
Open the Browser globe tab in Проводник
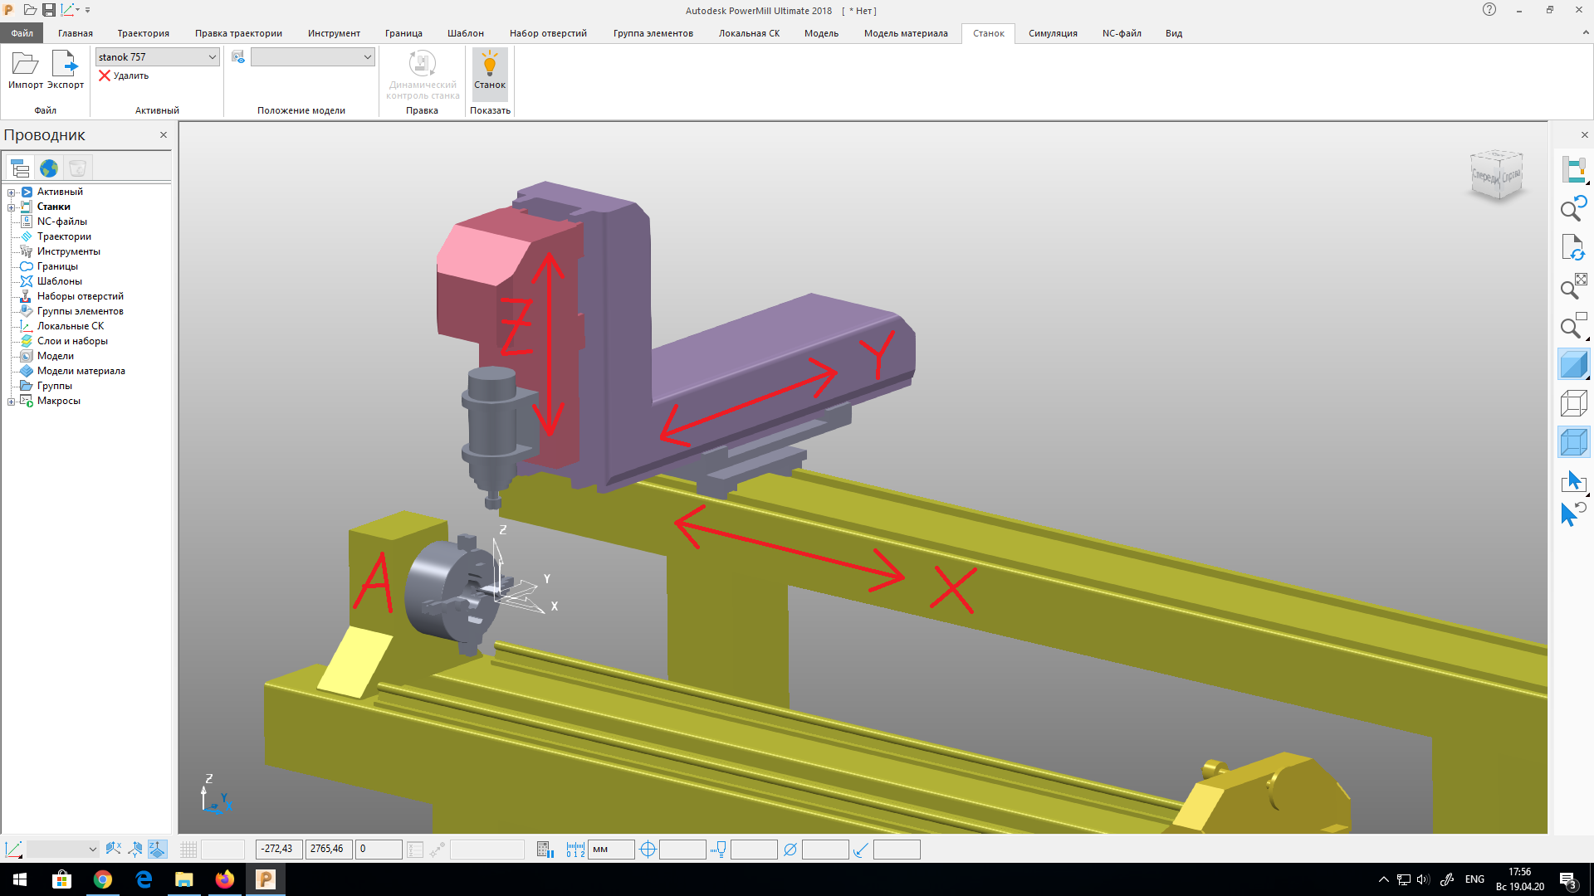[x=49, y=168]
